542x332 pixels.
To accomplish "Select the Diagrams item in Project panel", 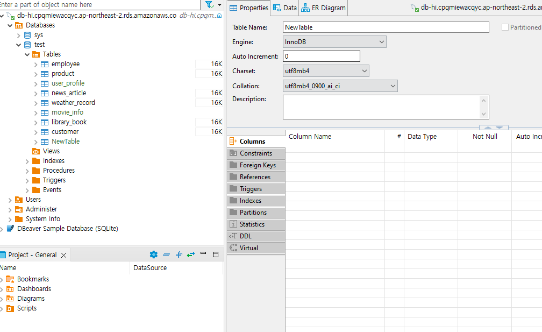I will point(31,299).
